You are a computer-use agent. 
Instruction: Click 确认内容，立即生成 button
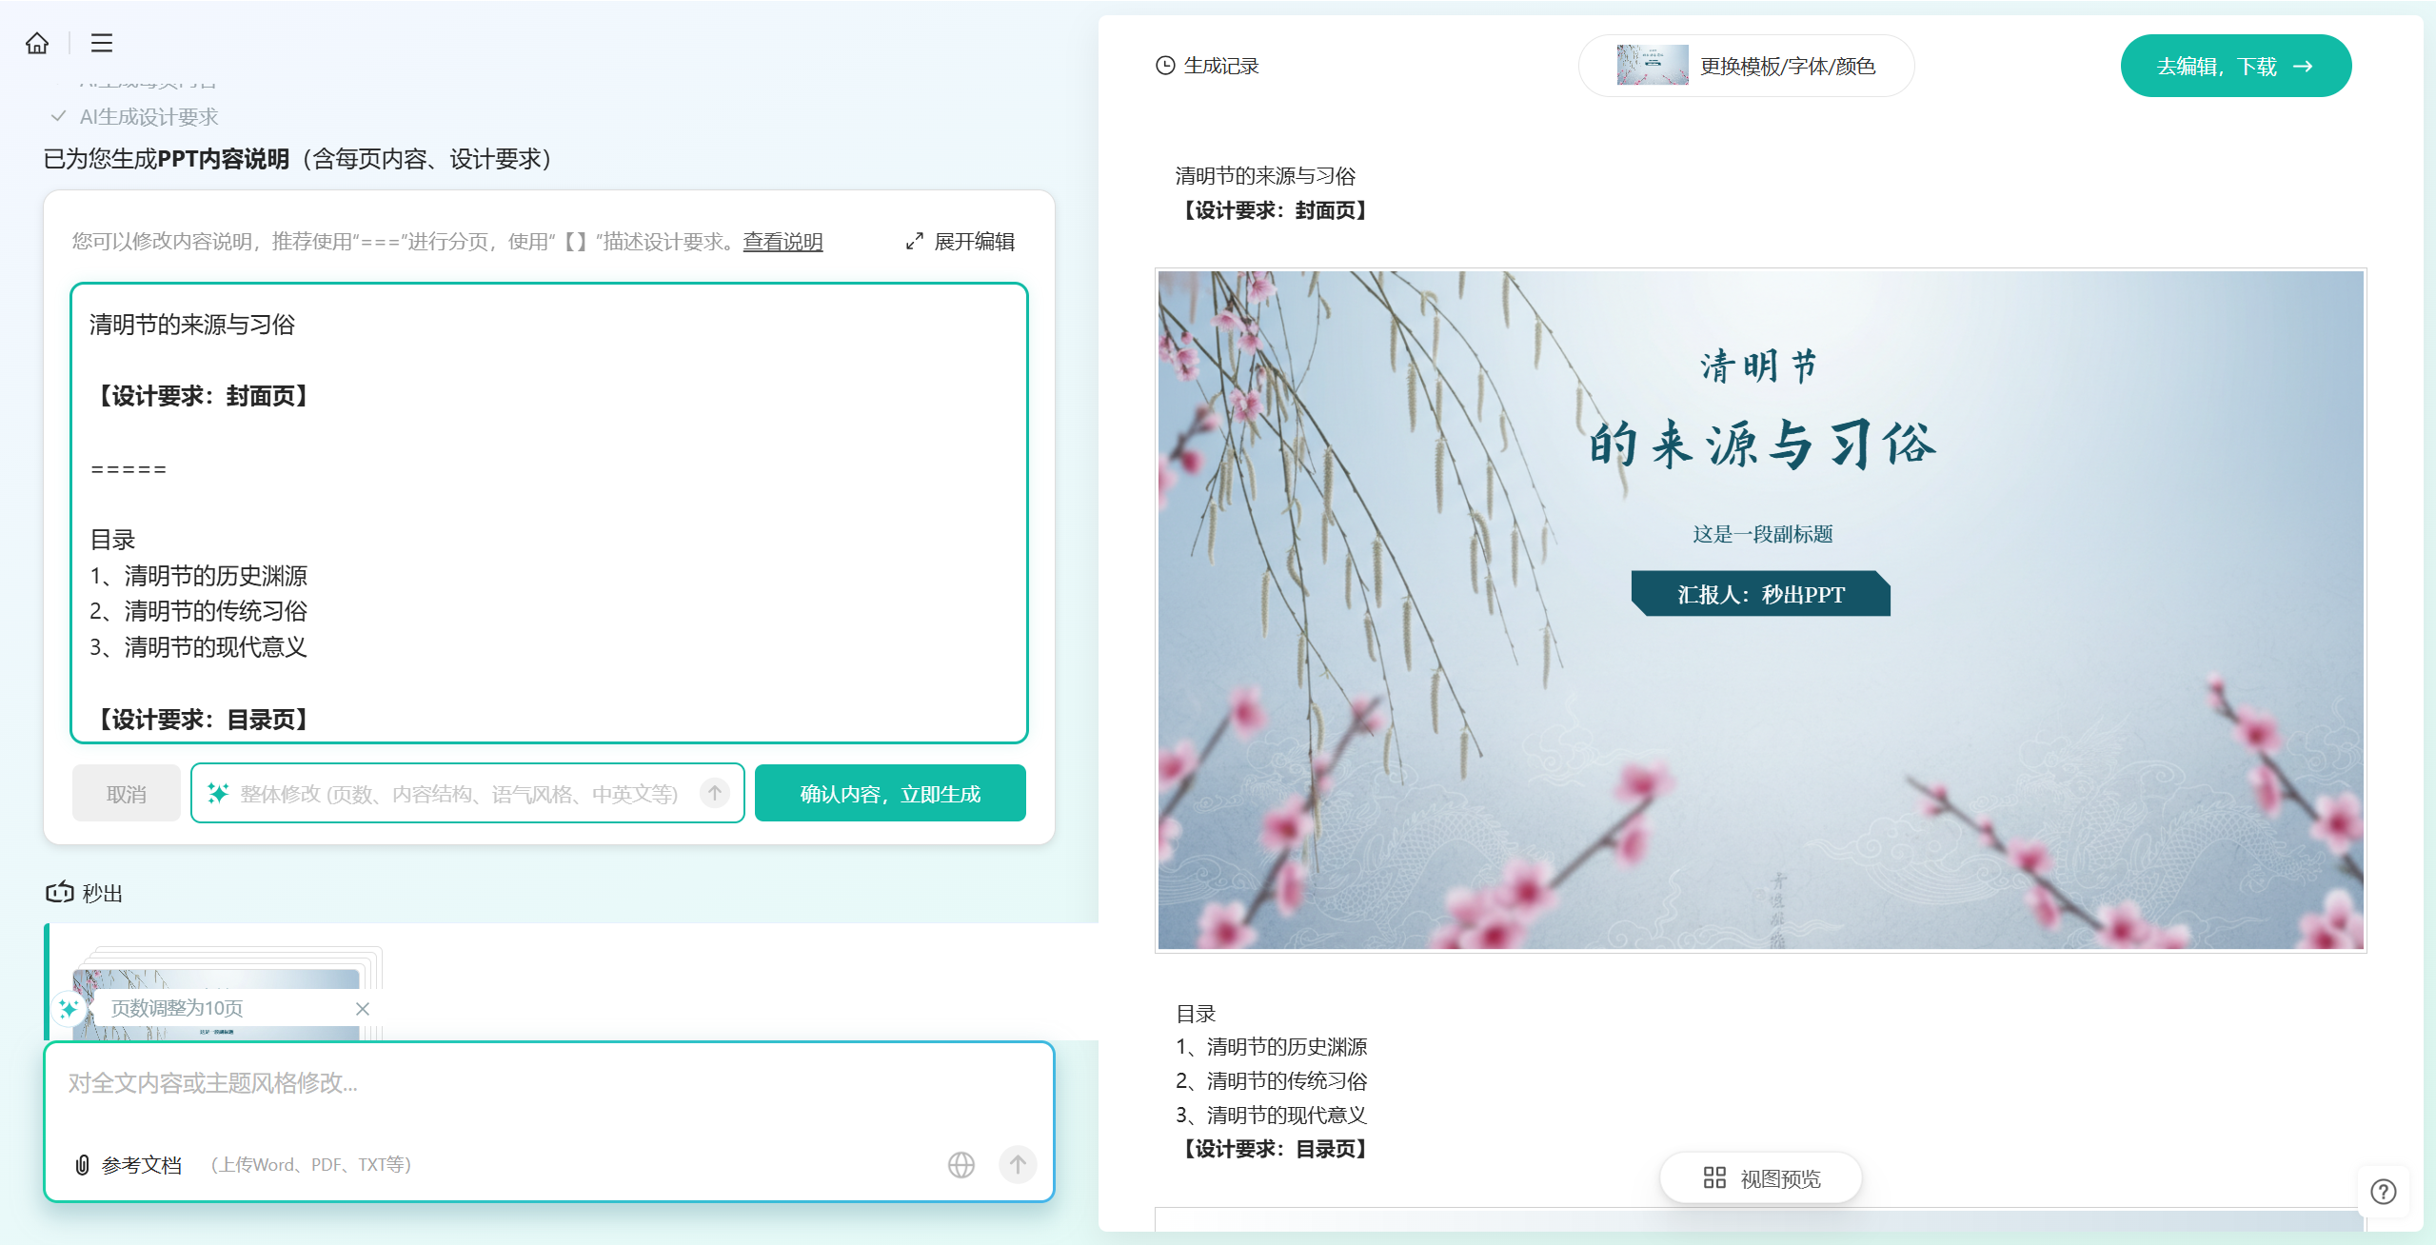point(889,794)
